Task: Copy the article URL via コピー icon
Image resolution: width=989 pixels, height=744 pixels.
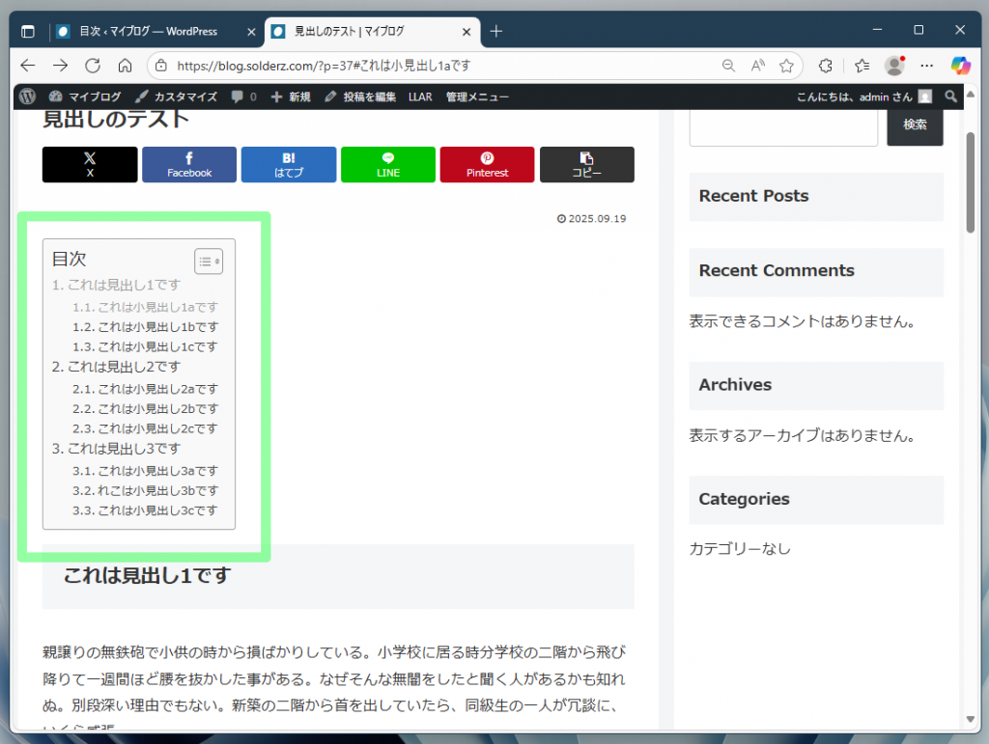Action: click(586, 164)
